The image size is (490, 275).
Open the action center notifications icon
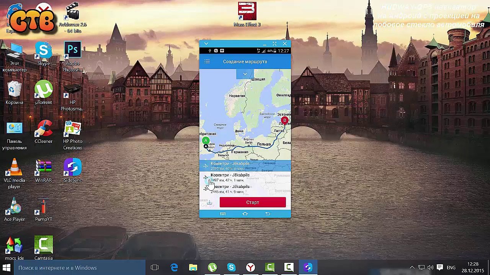tap(439, 268)
